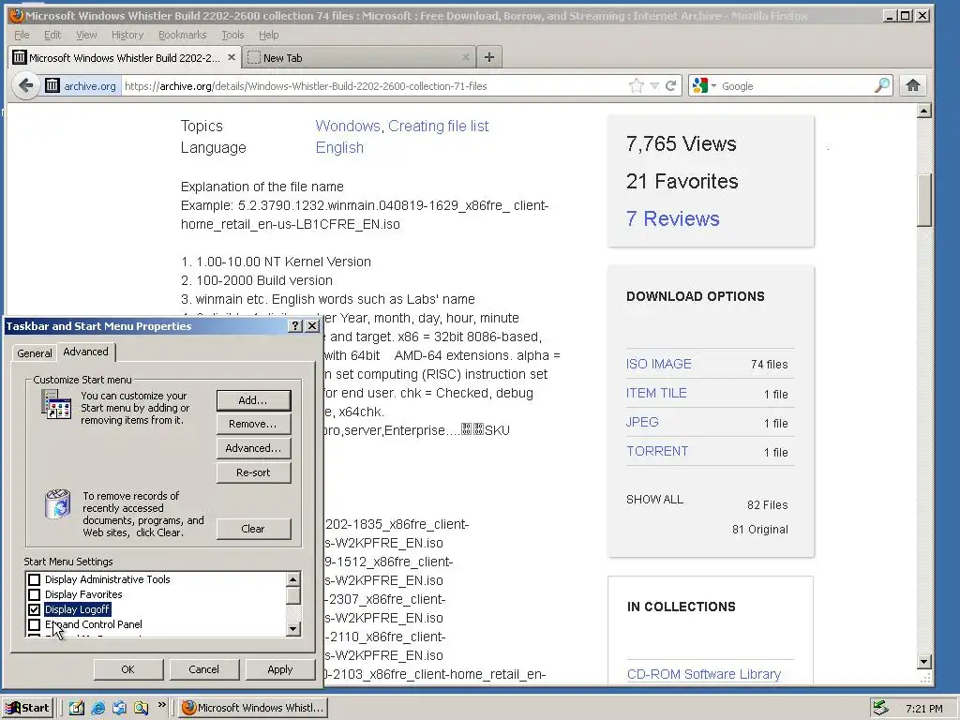Screen dimensions: 960x720
Task: Open the File menu
Action: pos(22,35)
